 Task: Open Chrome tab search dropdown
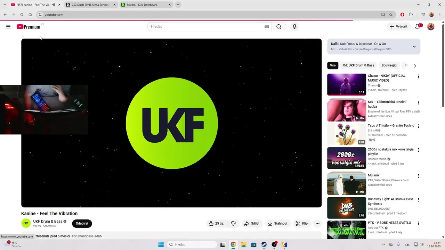(5, 5)
